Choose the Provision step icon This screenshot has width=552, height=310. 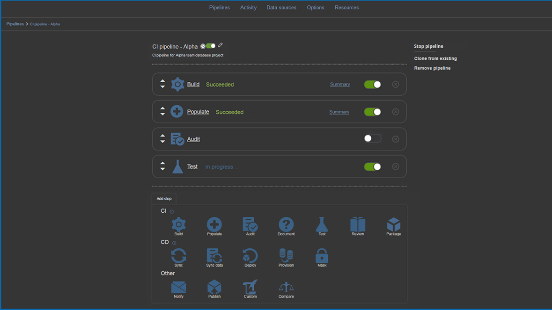click(x=286, y=256)
